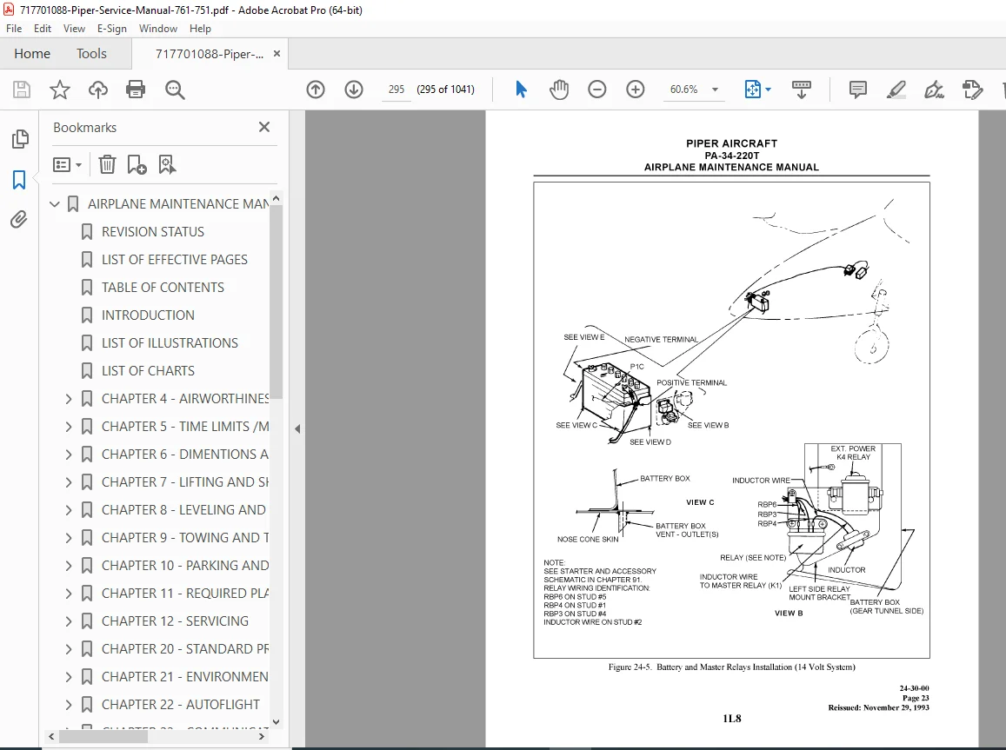Open Page Thumbnails side panel

pyautogui.click(x=20, y=138)
